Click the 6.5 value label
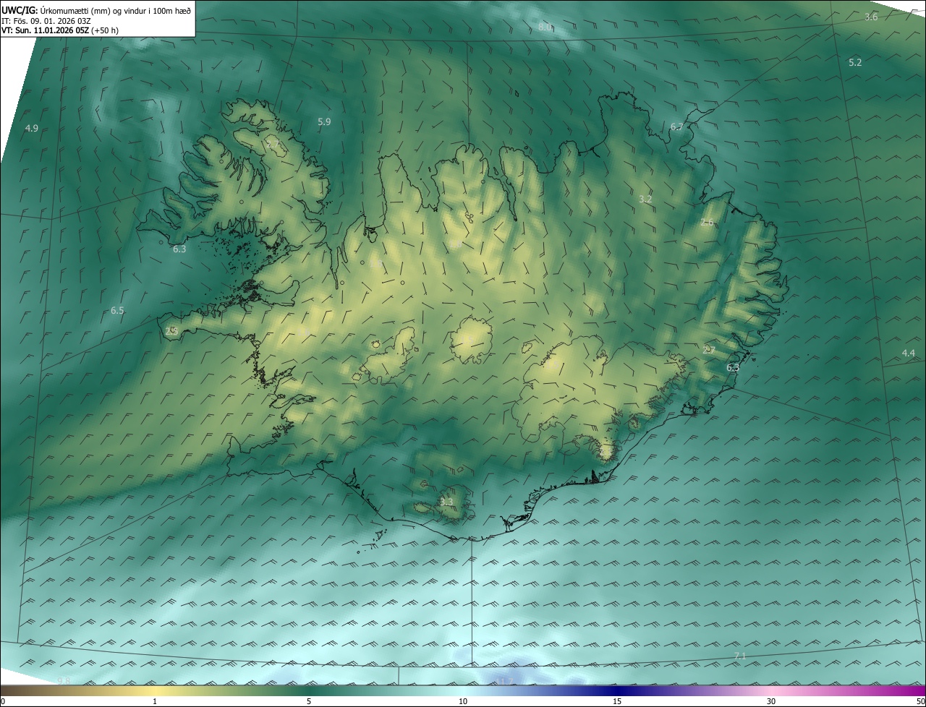The image size is (926, 707). coord(117,311)
